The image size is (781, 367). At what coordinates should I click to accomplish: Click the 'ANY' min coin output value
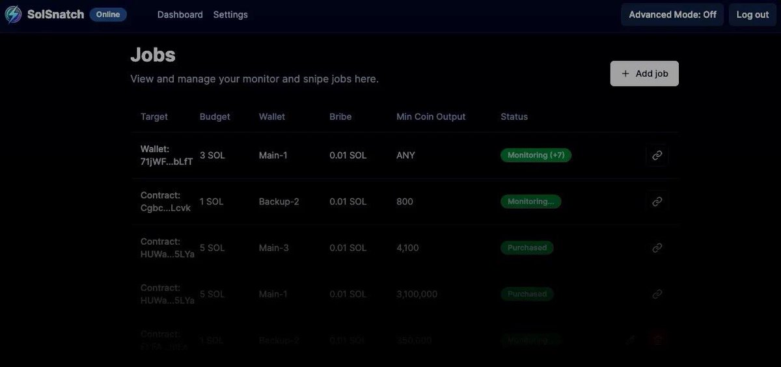pos(405,156)
